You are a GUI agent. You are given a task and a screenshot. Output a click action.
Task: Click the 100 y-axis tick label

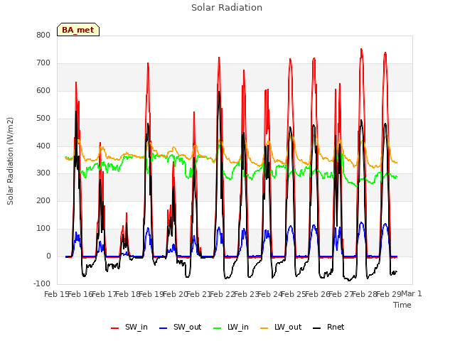click(43, 229)
